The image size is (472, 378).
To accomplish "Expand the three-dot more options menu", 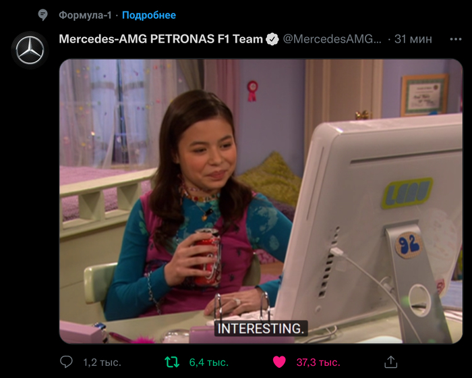I will [x=456, y=39].
